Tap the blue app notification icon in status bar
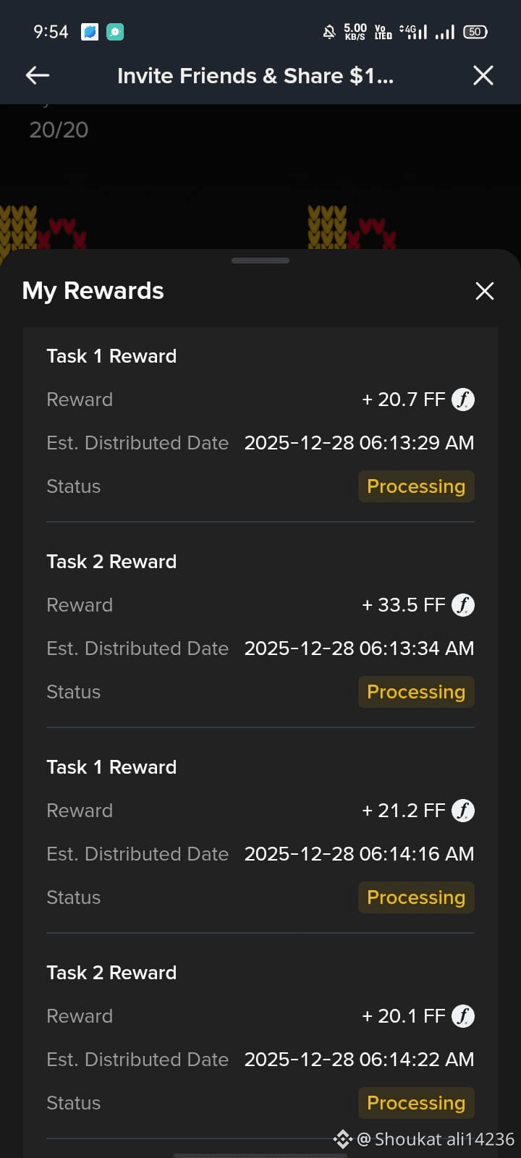This screenshot has height=1158, width=521. 90,32
